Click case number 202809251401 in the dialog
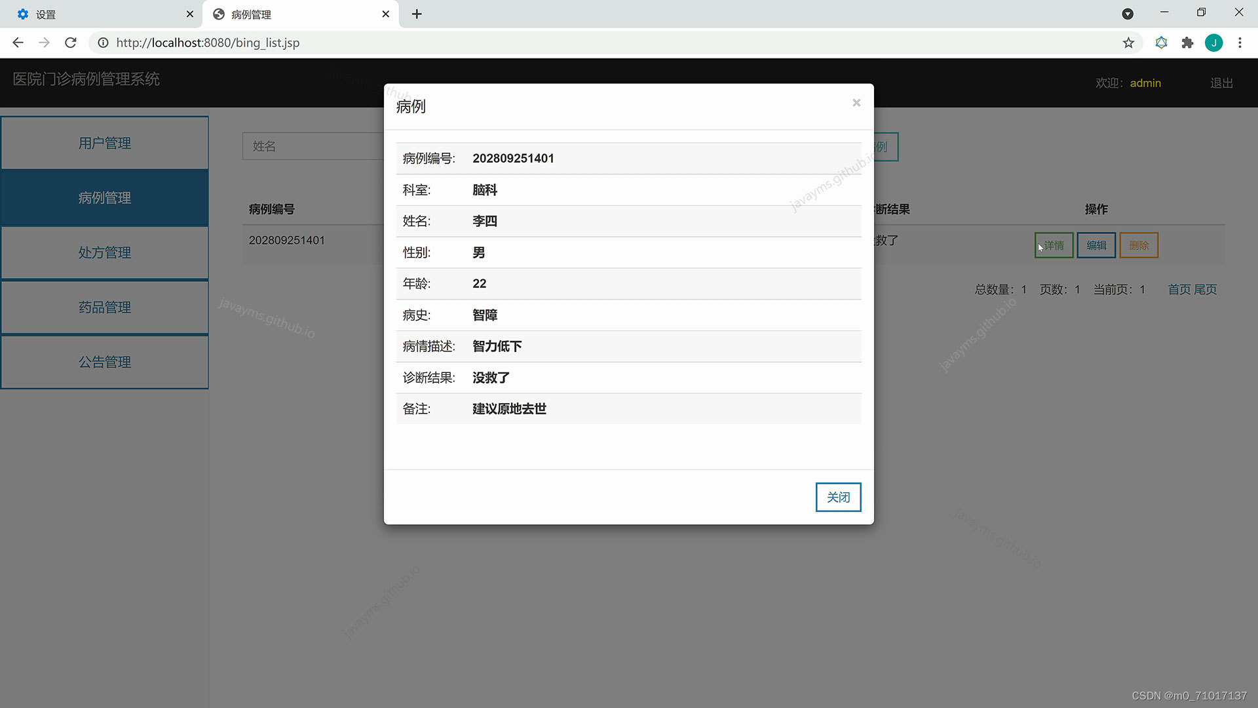Screen dimensions: 1258x708 [x=513, y=159]
